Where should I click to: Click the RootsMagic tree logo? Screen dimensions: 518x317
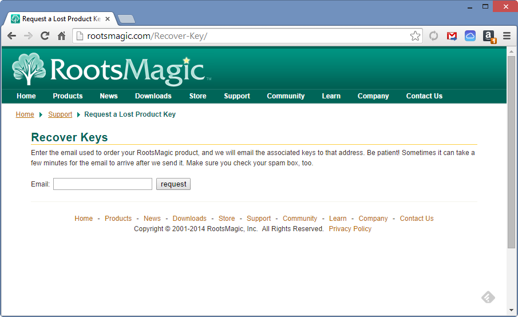(x=29, y=69)
